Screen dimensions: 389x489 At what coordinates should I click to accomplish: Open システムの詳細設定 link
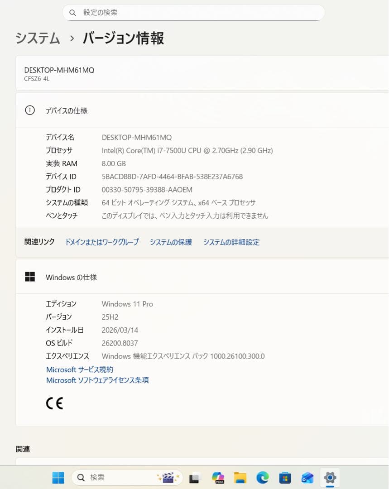click(231, 242)
